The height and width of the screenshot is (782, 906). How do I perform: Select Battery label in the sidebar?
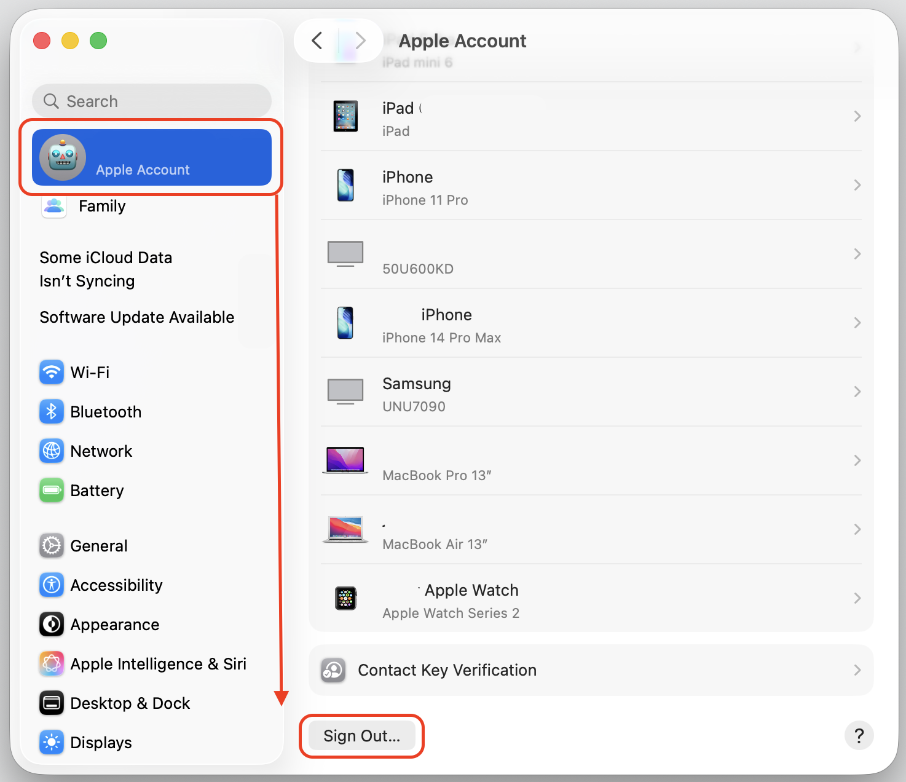(x=97, y=491)
